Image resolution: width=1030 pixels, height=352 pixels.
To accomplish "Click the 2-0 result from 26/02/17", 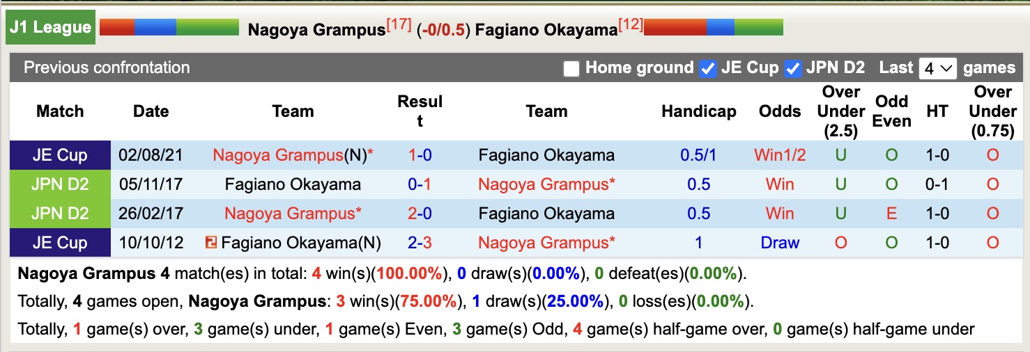I will [x=420, y=214].
